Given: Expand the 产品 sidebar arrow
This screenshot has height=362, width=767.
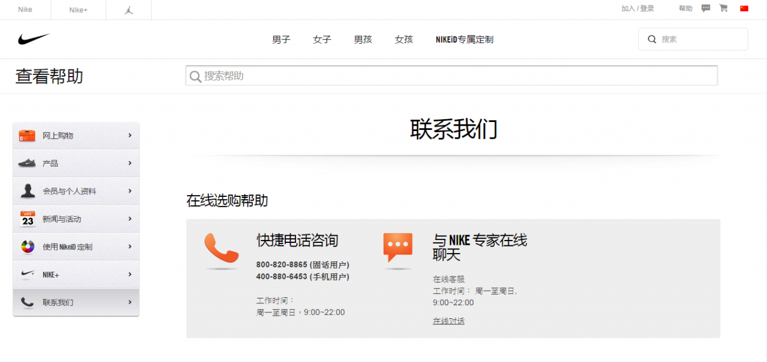Looking at the screenshot, I should [129, 163].
